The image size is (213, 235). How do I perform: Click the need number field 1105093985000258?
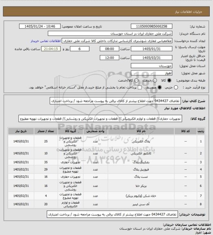(152, 26)
